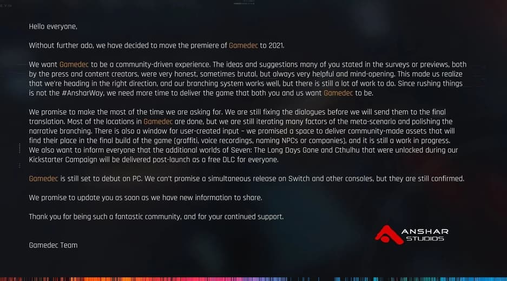Open Gamedec link starting the PC debut sentence
This screenshot has width=507, height=281.
(43, 179)
